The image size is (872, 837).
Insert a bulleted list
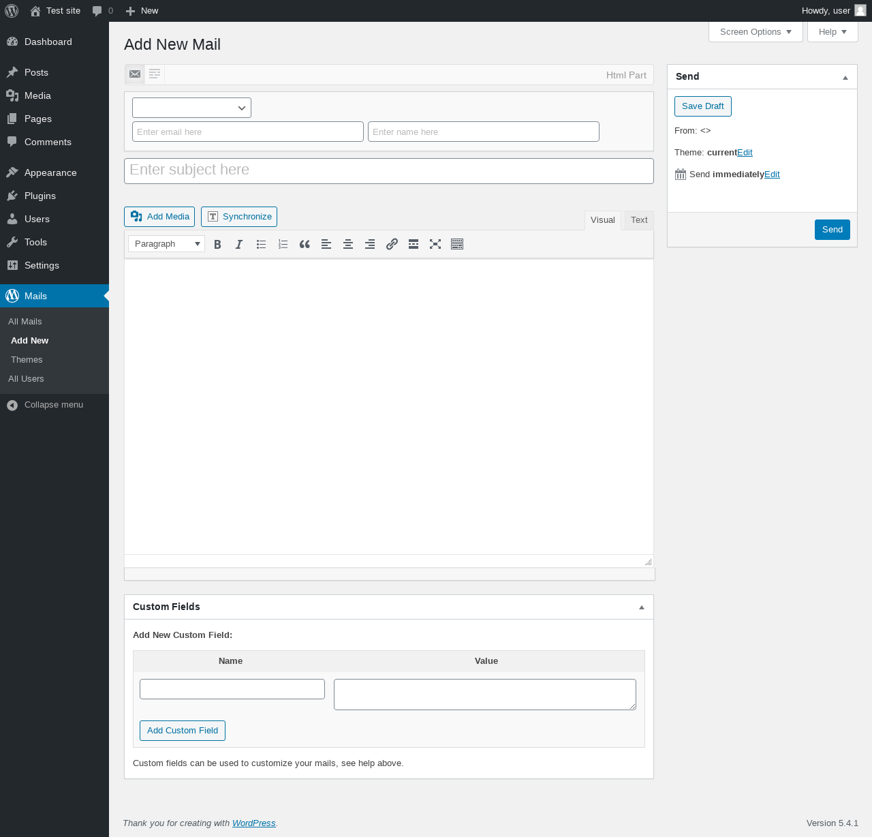[261, 244]
